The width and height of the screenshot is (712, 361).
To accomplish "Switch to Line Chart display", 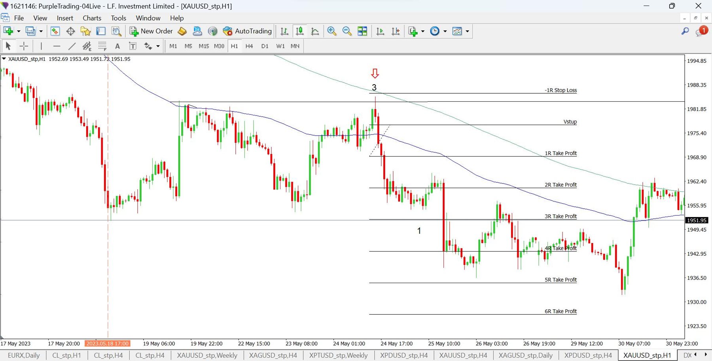I will [315, 31].
